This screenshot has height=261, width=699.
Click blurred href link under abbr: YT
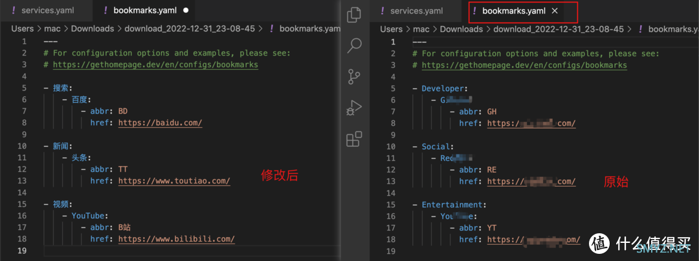point(533,239)
